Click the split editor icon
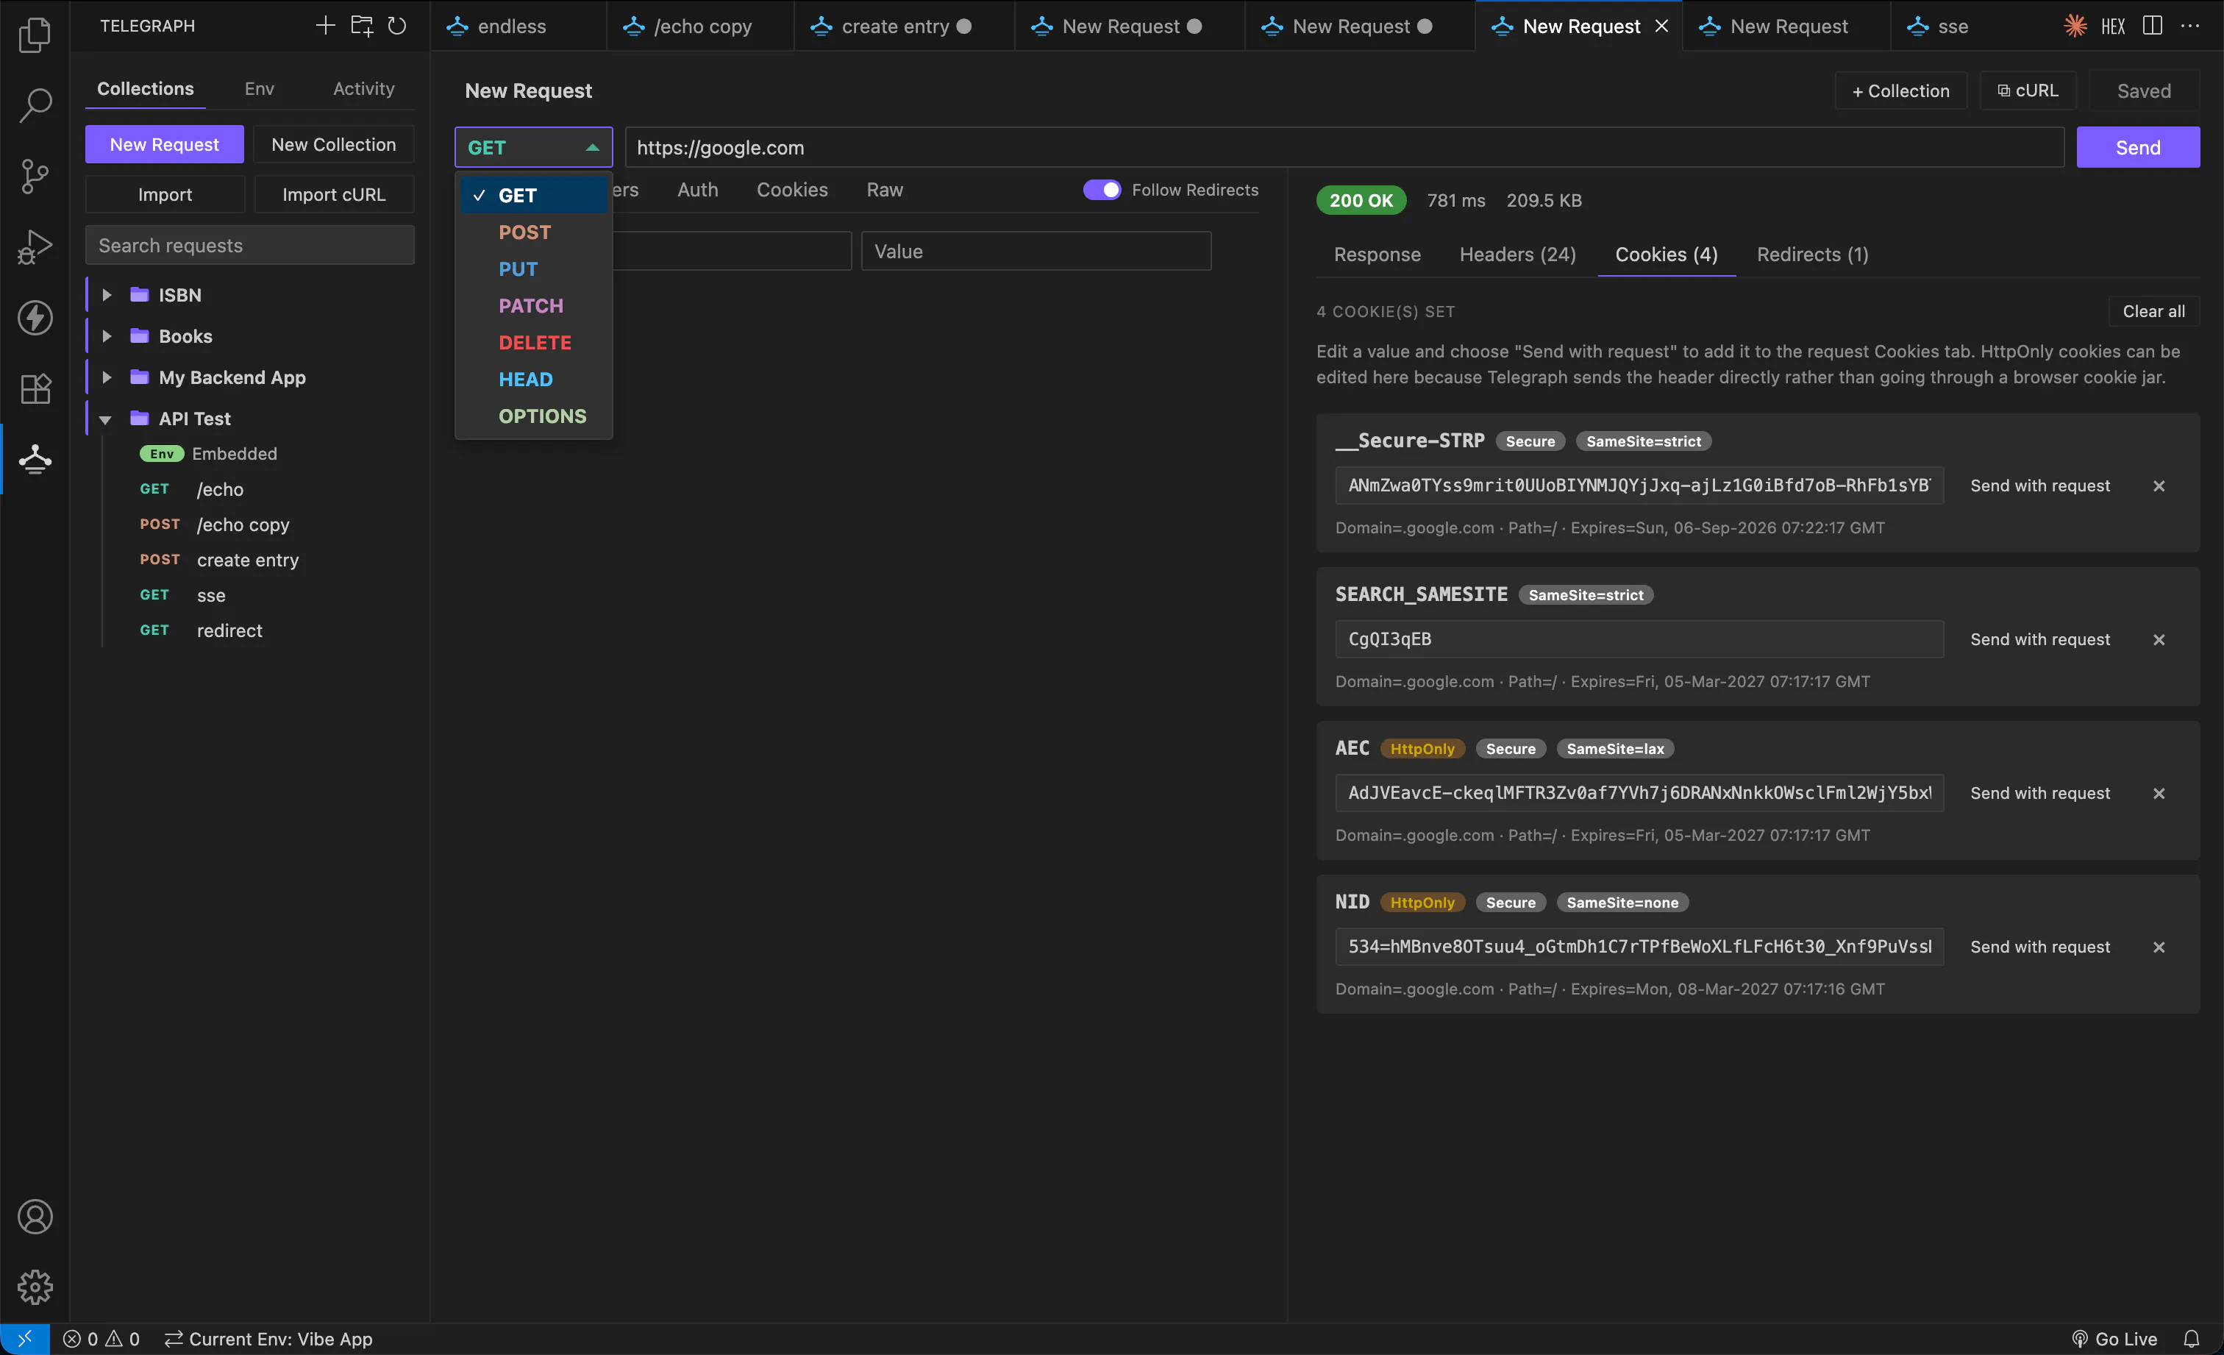The height and width of the screenshot is (1355, 2224). tap(2152, 25)
